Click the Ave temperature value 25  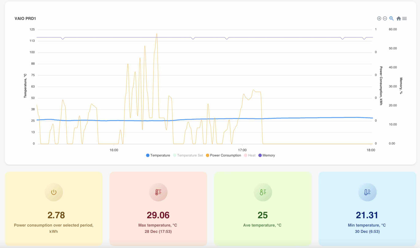263,215
